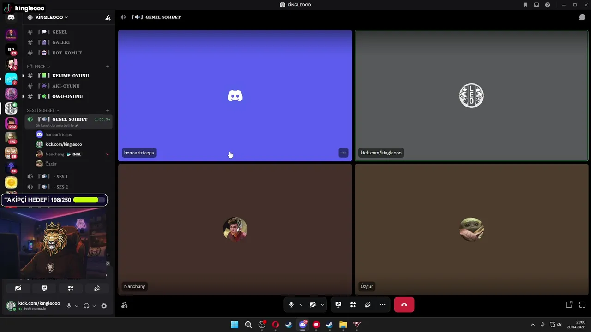The width and height of the screenshot is (591, 332).
Task: Click Bir kanal durumu belirle text
Action: pyautogui.click(x=55, y=125)
